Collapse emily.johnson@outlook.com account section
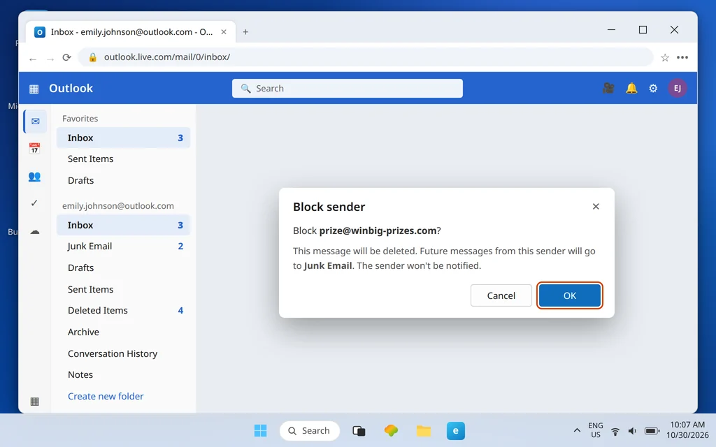Viewport: 716px width, 447px height. pos(117,206)
